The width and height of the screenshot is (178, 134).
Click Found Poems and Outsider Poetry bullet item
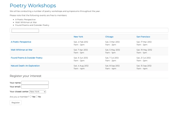[x=32, y=25]
